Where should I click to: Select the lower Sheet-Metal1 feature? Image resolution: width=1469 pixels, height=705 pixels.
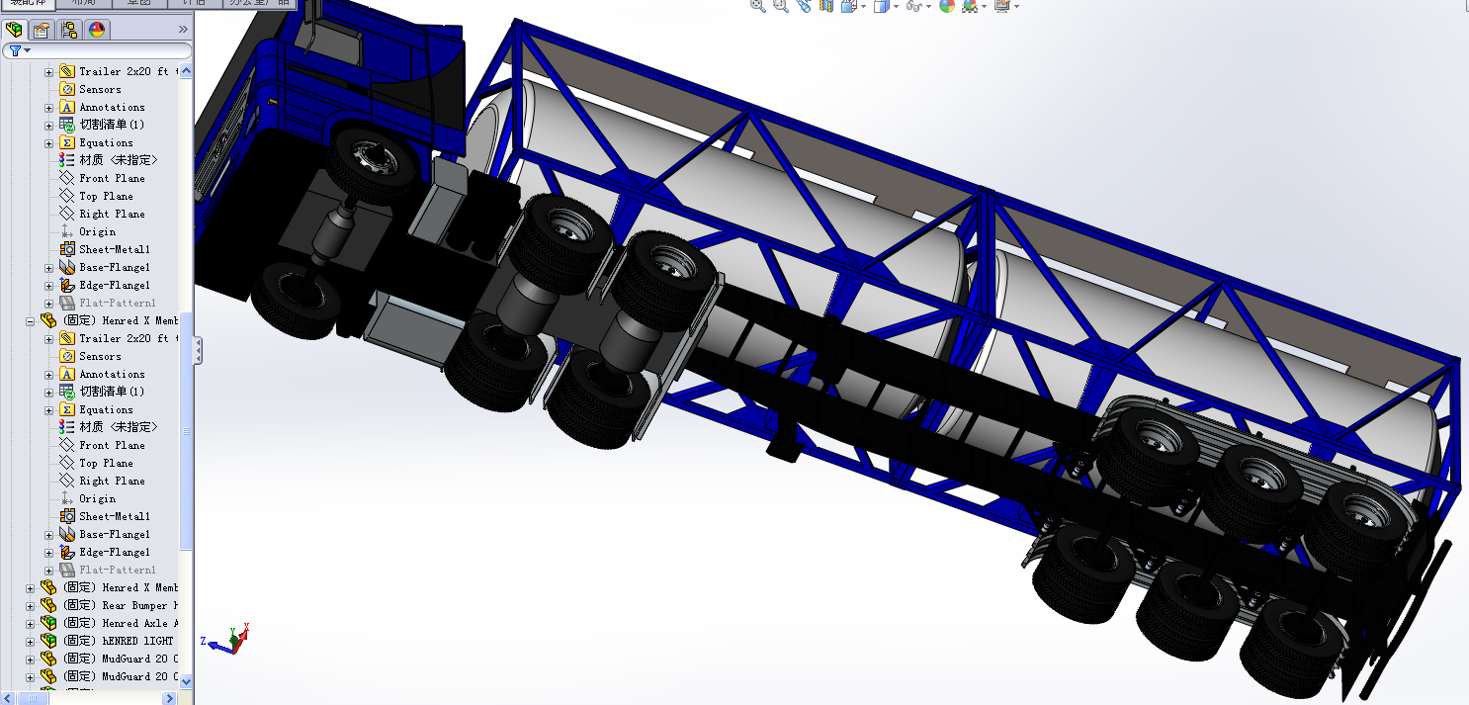[x=105, y=516]
